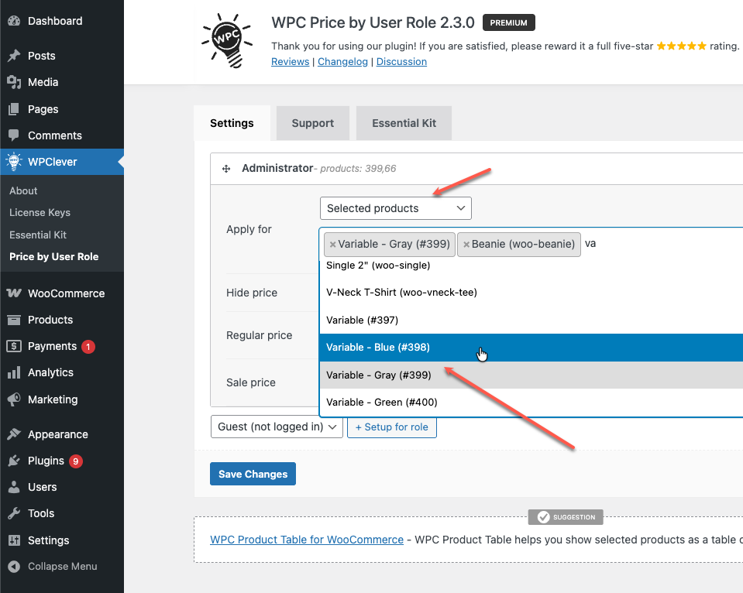Select V-Neck T-Shirt (woo-vneck-tee) option

(x=531, y=293)
